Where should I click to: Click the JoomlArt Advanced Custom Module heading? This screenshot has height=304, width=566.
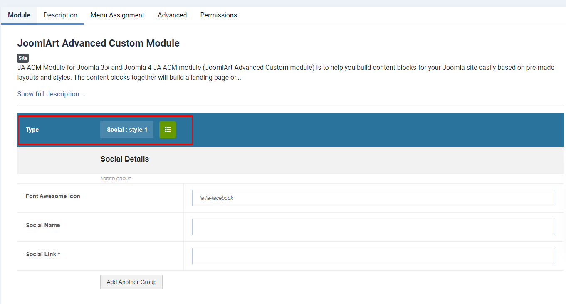[99, 43]
